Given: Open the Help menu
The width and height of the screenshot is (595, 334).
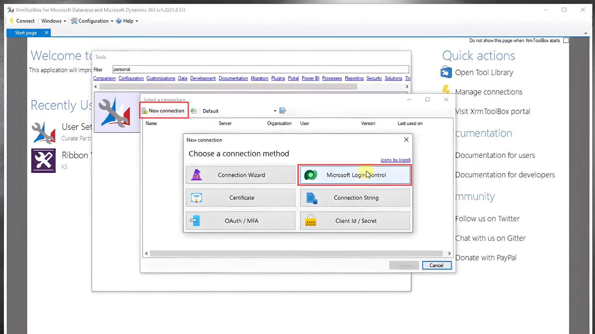Looking at the screenshot, I should pyautogui.click(x=127, y=21).
